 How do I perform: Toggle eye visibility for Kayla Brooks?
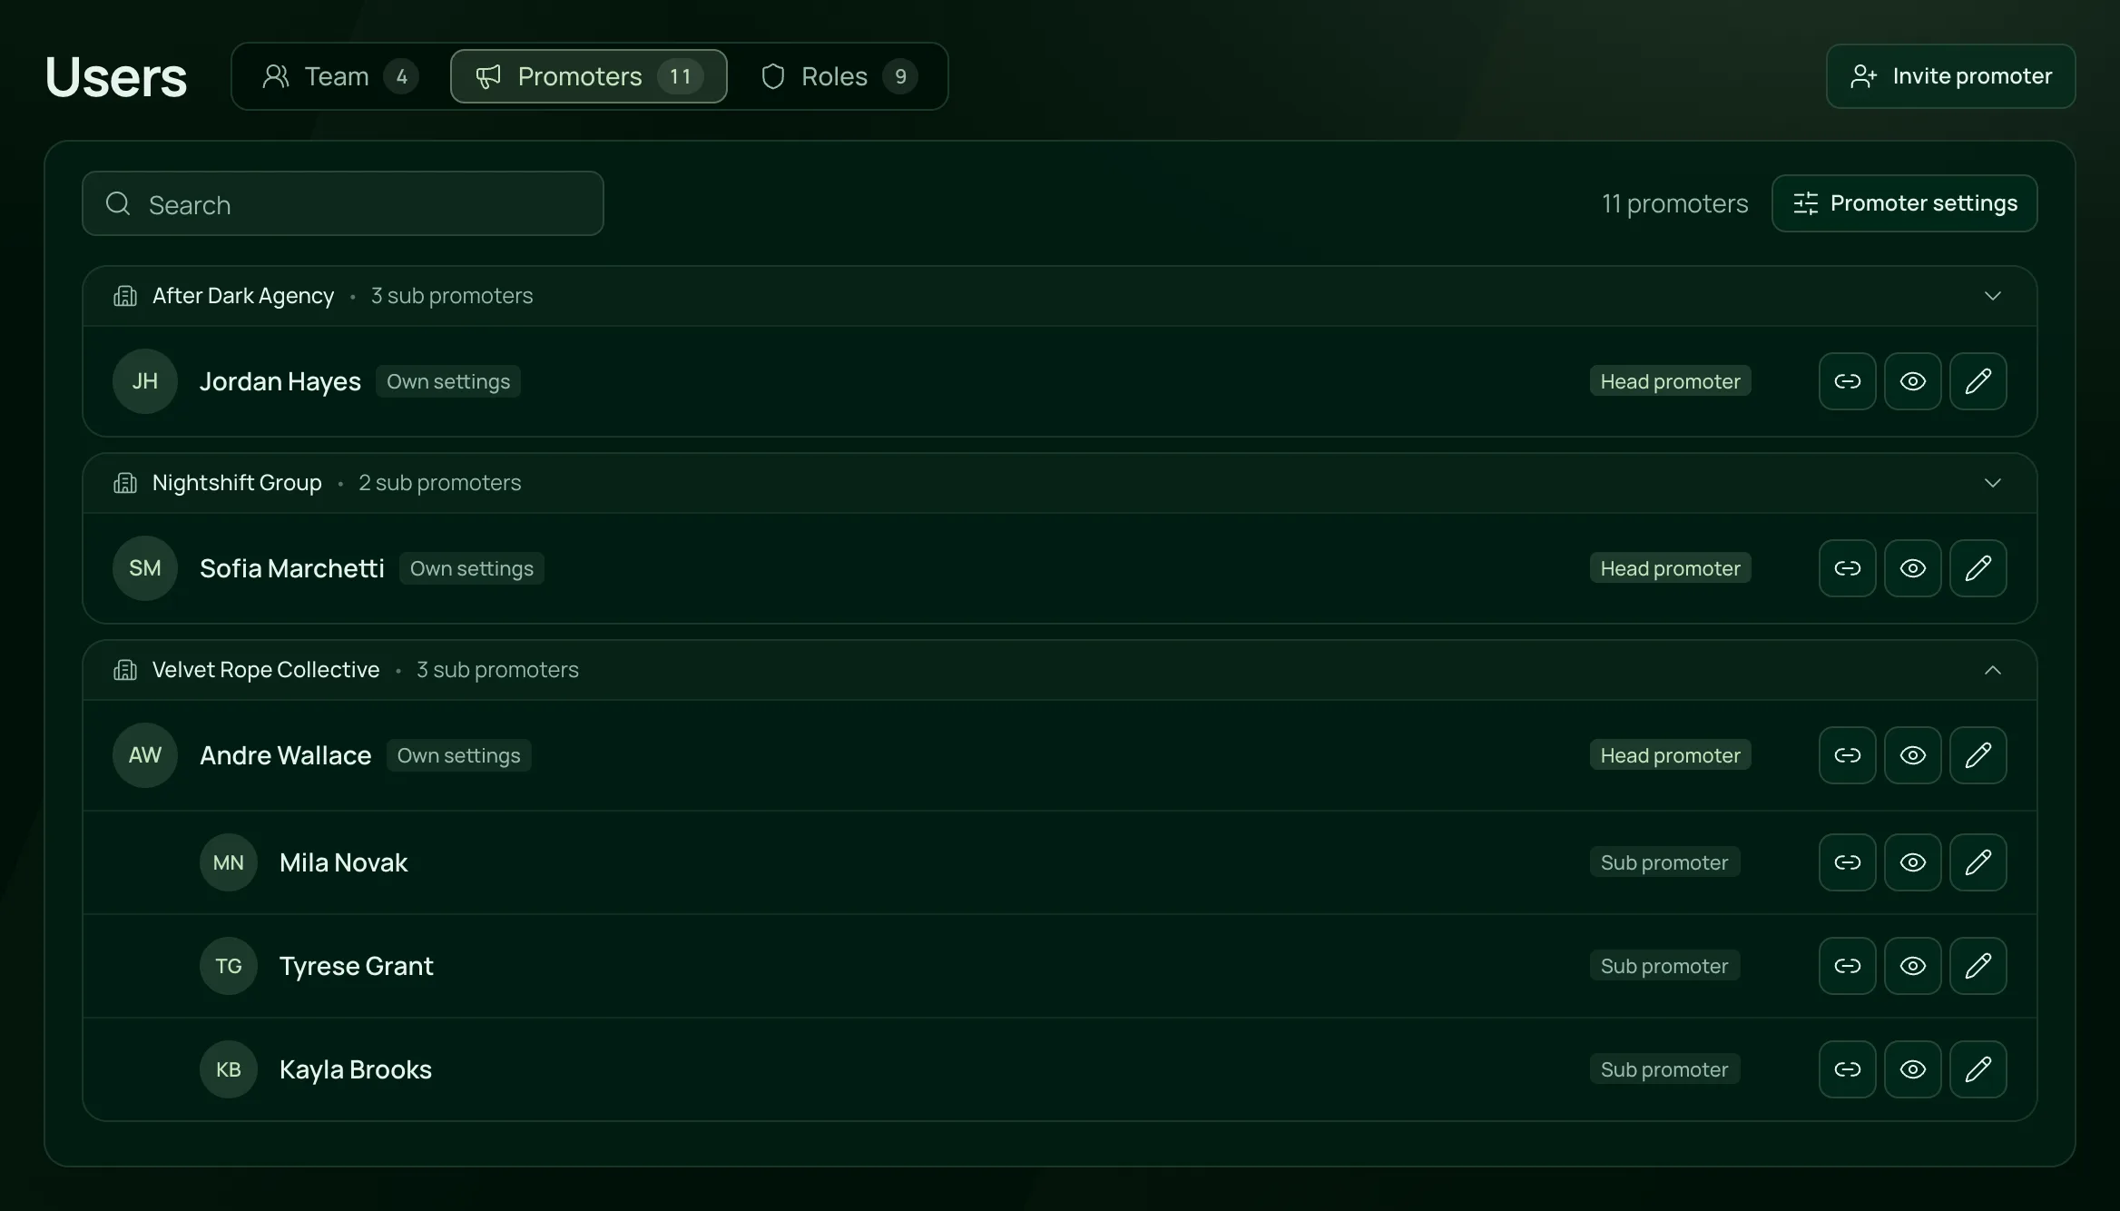click(1912, 1069)
